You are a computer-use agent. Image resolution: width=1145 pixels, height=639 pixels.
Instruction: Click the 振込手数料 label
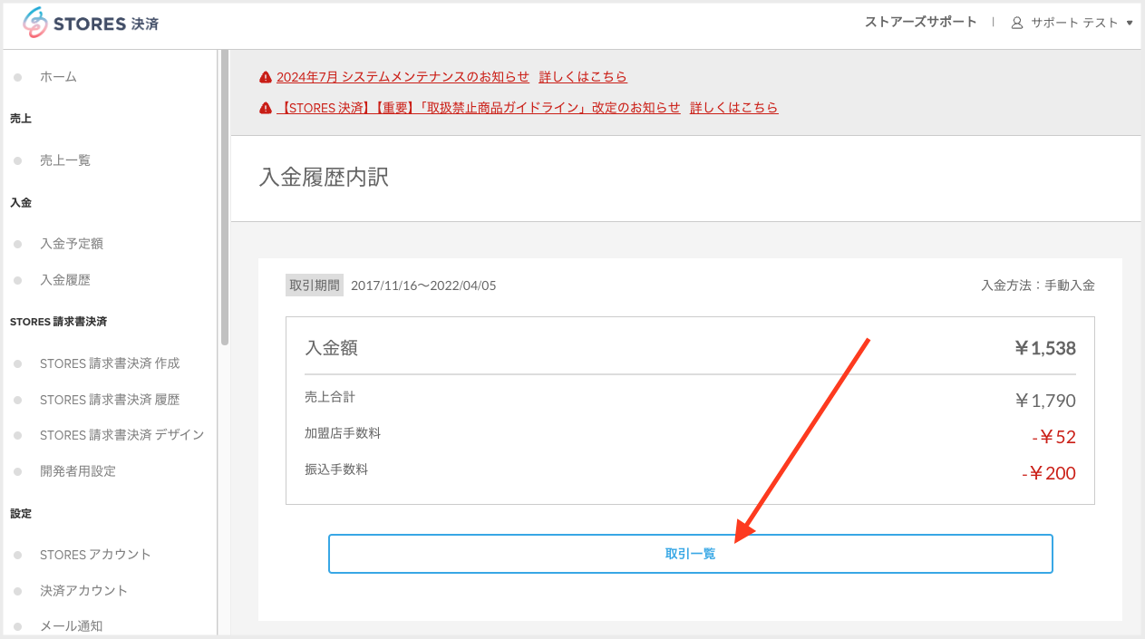click(x=336, y=470)
